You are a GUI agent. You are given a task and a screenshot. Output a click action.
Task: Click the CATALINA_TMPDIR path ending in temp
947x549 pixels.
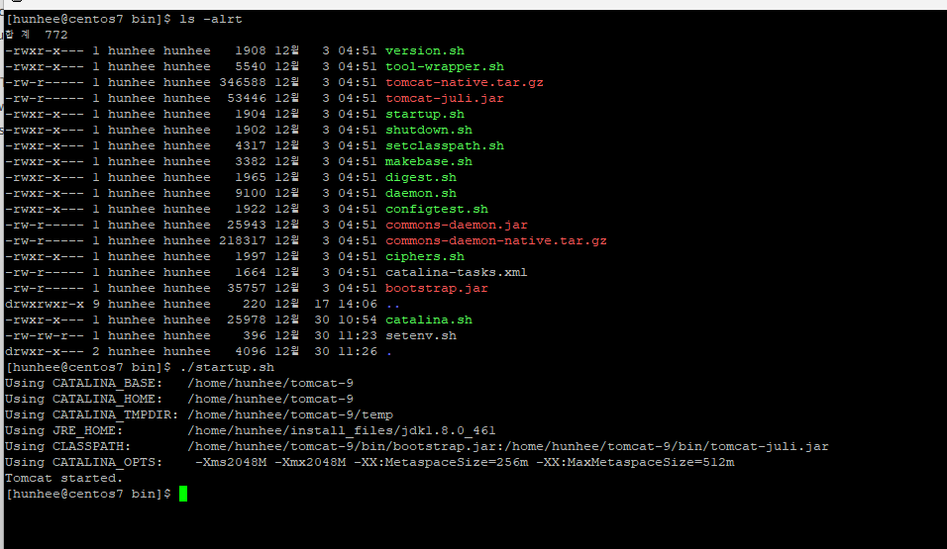pyautogui.click(x=290, y=414)
